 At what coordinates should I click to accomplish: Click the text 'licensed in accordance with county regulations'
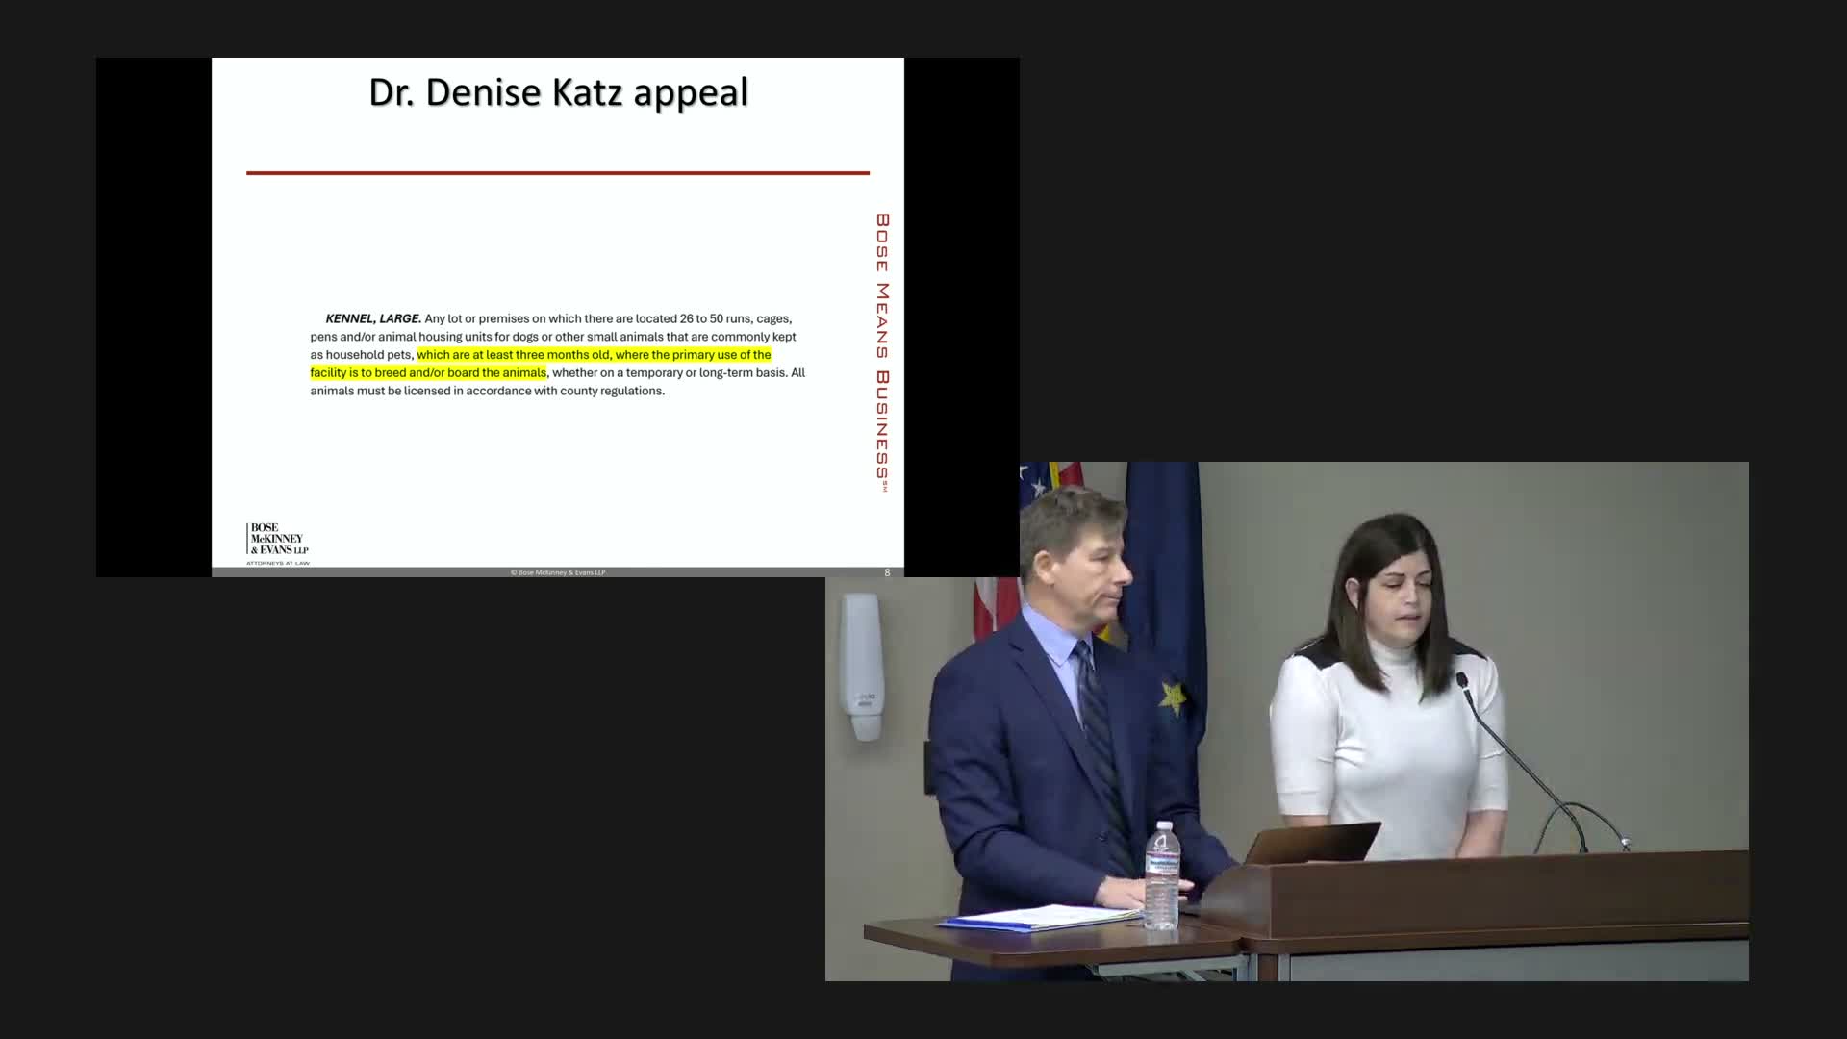point(534,392)
